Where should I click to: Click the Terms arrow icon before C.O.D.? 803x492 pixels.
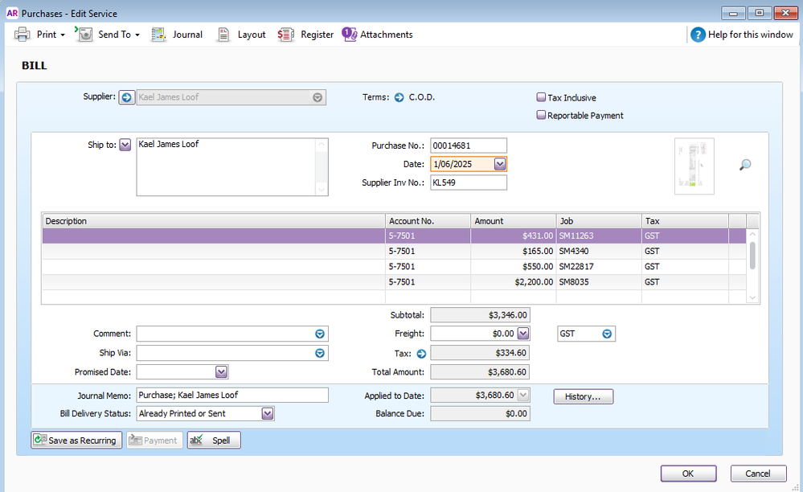[x=399, y=97]
